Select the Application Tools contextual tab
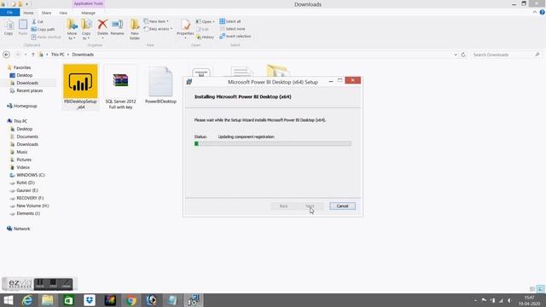Image resolution: width=546 pixels, height=307 pixels. pos(88,3)
